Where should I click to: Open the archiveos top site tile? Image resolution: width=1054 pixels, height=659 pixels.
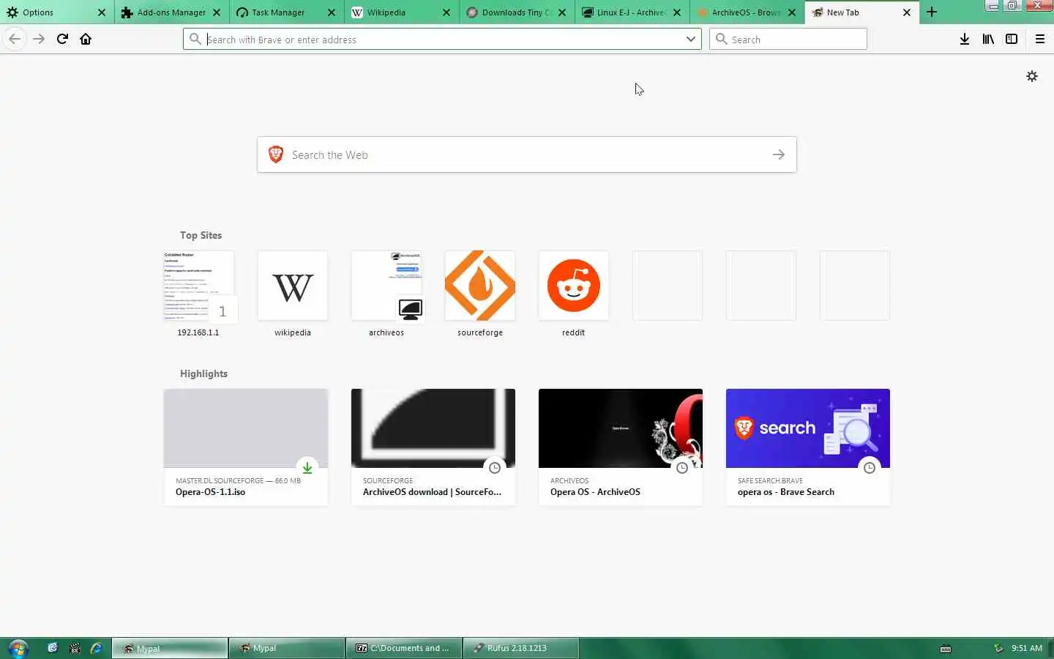(x=386, y=286)
